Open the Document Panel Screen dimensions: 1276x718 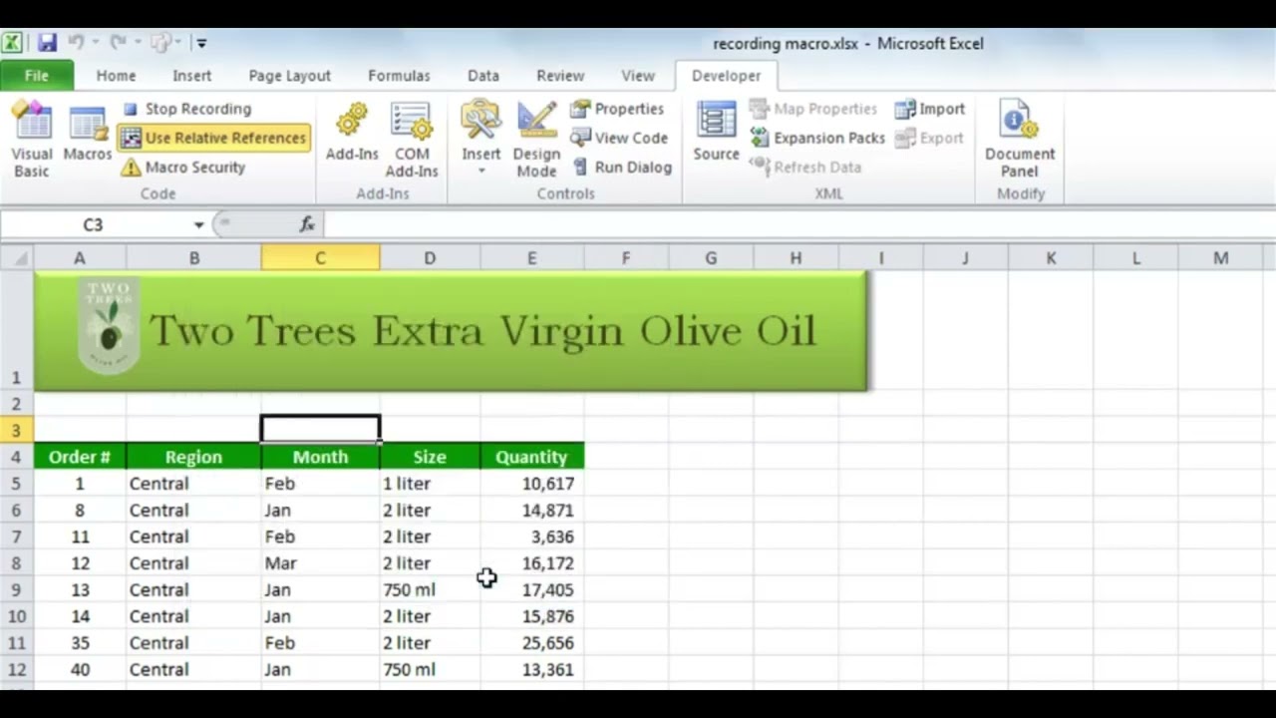[x=1020, y=139]
